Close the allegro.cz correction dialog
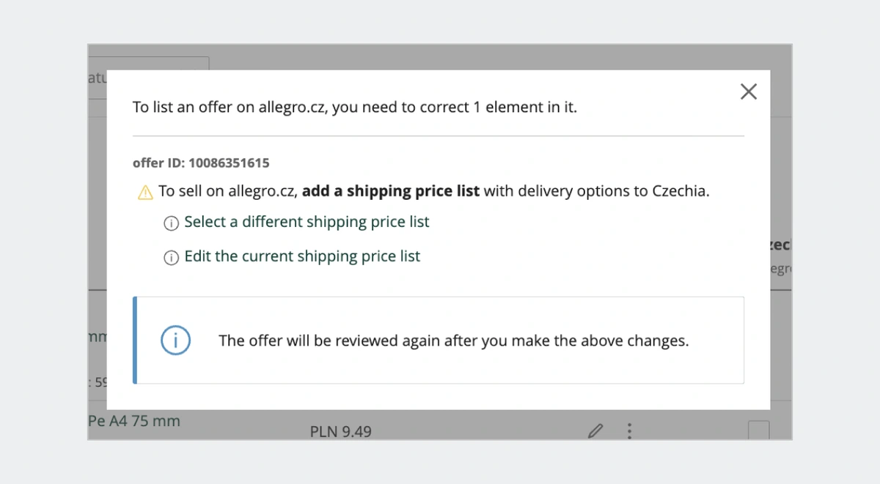Viewport: 880px width, 484px height. click(748, 92)
